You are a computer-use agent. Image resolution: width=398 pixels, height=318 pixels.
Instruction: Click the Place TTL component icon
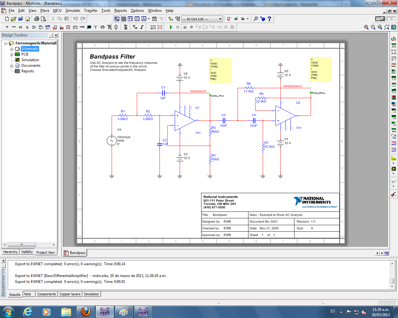click(x=41, y=27)
